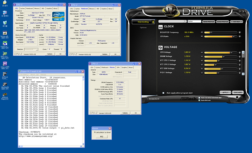Click Super PI vertical scrollbar down arrow

[83, 144]
